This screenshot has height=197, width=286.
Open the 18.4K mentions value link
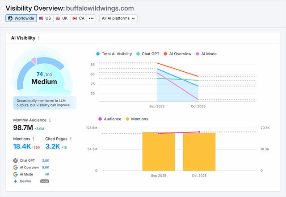click(22, 147)
